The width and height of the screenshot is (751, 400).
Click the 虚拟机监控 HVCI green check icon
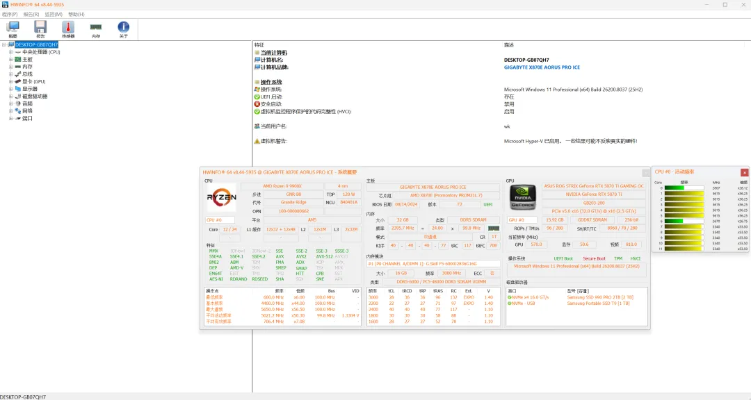(x=257, y=112)
